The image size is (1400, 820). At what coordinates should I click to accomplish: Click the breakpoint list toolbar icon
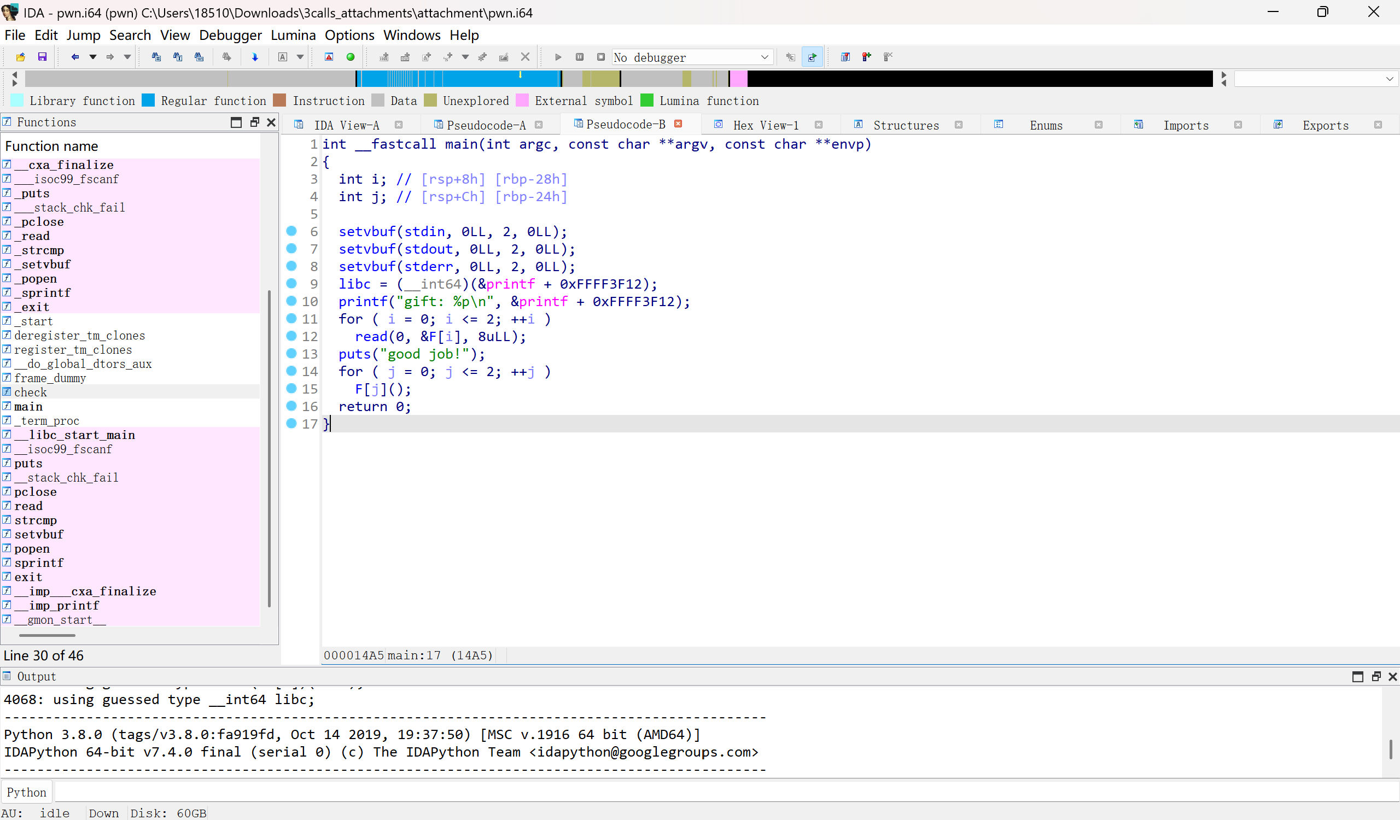[845, 57]
